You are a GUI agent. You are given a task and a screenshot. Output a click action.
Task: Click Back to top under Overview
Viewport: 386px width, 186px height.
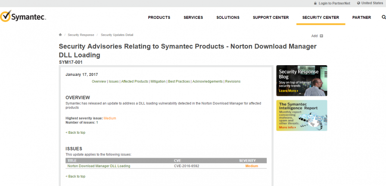click(75, 133)
